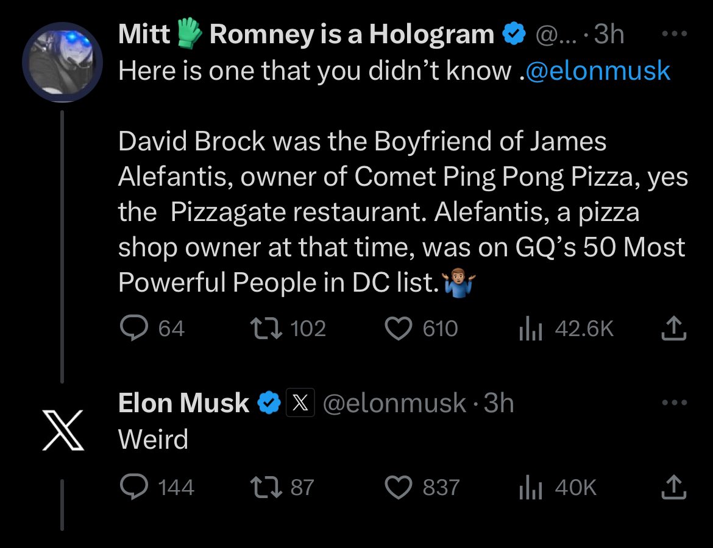The width and height of the screenshot is (713, 548).
Task: Click the @elonmusk handle in the reply header
Action: pos(394,403)
